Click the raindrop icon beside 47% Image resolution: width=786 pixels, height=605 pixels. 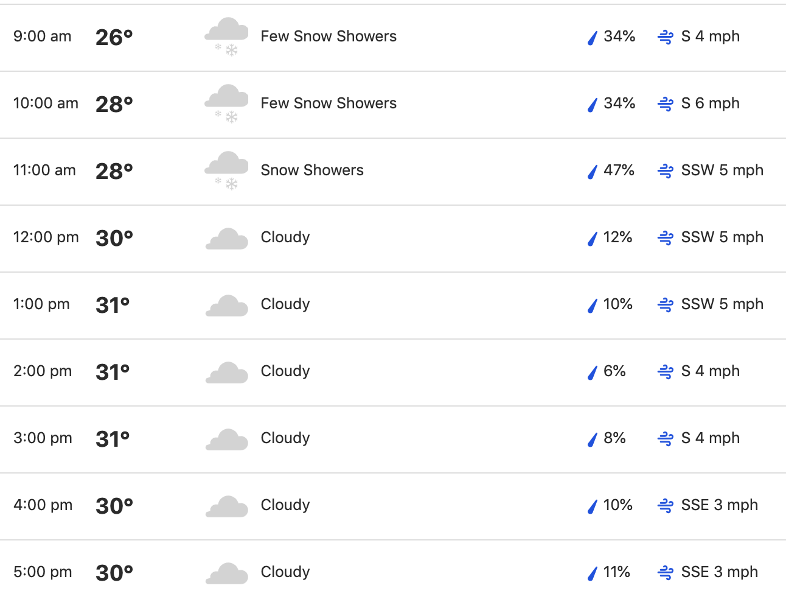[x=593, y=172]
